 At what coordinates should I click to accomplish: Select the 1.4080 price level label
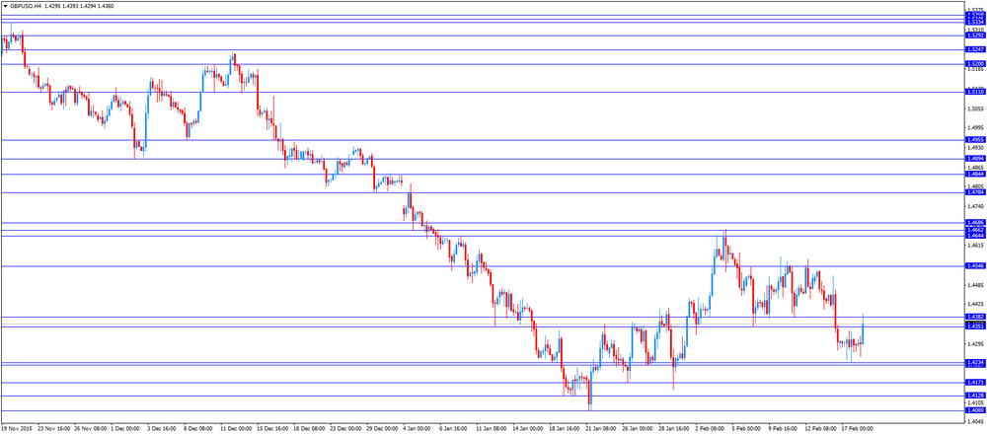pyautogui.click(x=975, y=410)
